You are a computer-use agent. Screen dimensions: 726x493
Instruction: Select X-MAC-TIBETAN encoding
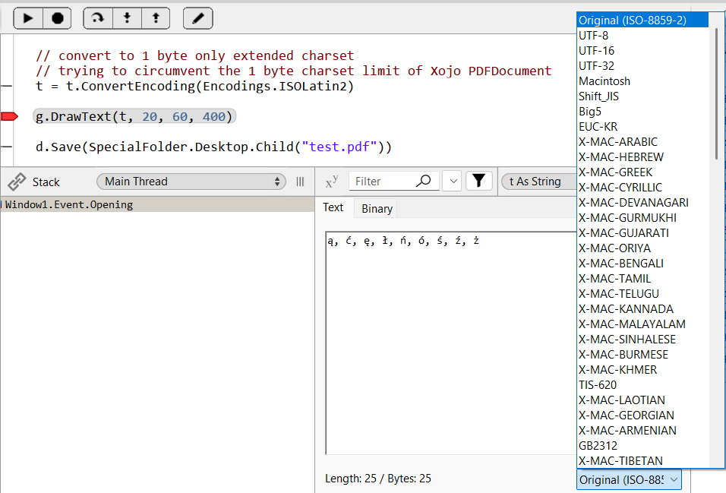point(642,461)
